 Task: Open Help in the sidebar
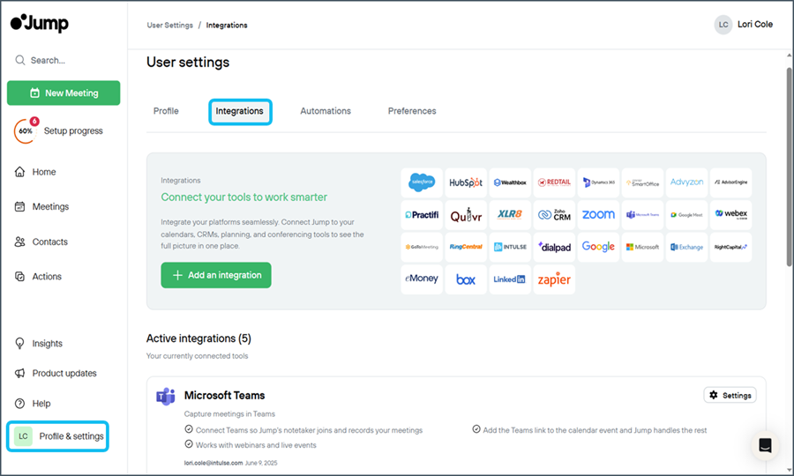pos(33,404)
